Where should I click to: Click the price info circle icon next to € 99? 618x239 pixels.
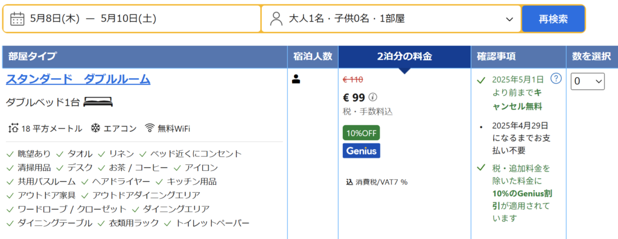coord(373,97)
